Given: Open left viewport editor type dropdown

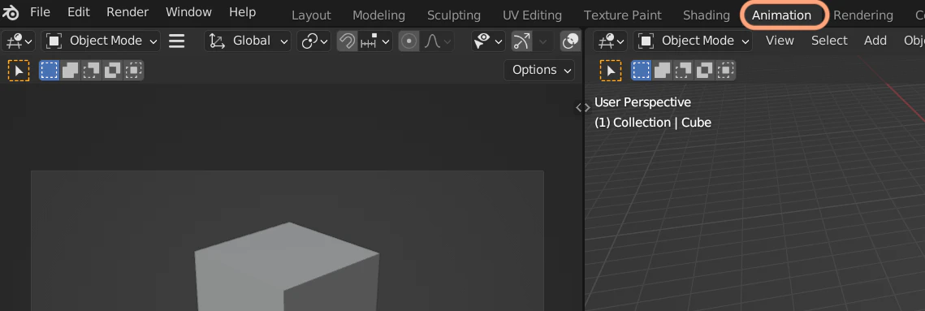Looking at the screenshot, I should pos(19,41).
